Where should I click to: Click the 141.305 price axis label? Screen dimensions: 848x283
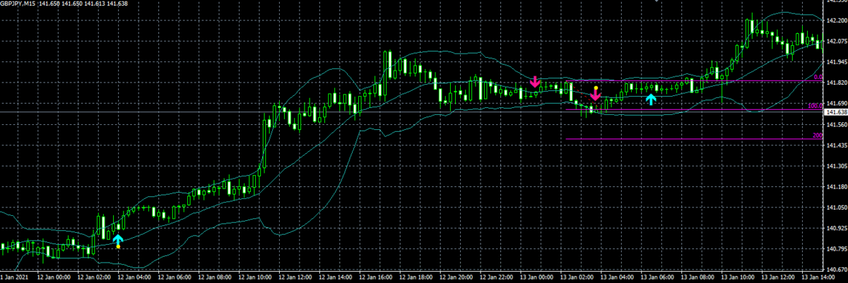tap(837, 166)
